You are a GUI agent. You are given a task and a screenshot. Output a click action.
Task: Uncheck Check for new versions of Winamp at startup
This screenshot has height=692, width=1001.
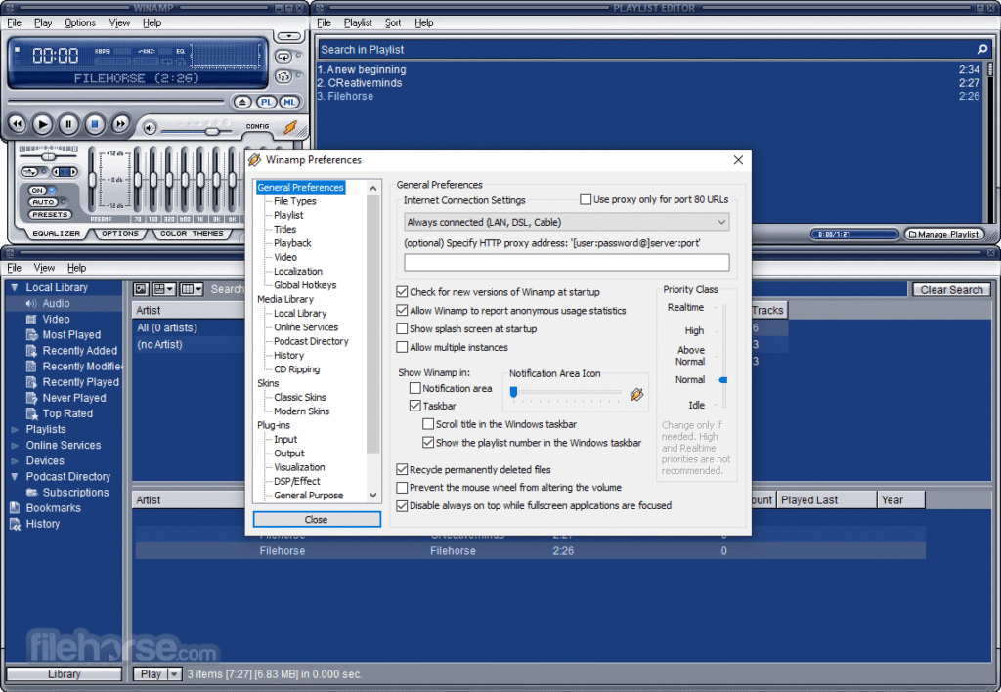403,291
